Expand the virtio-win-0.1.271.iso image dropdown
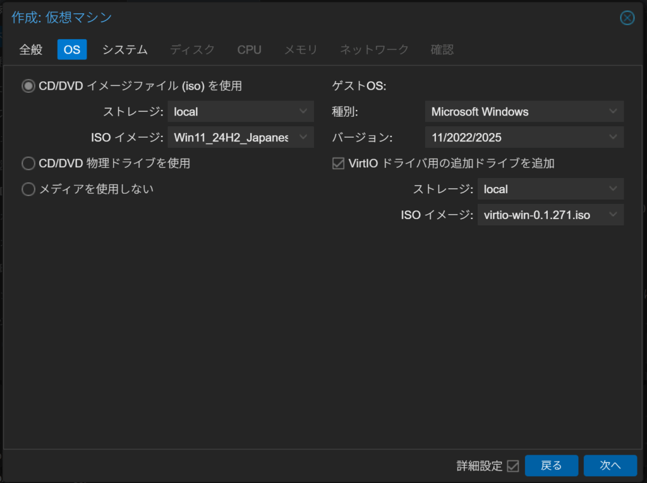Image resolution: width=647 pixels, height=483 pixels. (x=612, y=215)
